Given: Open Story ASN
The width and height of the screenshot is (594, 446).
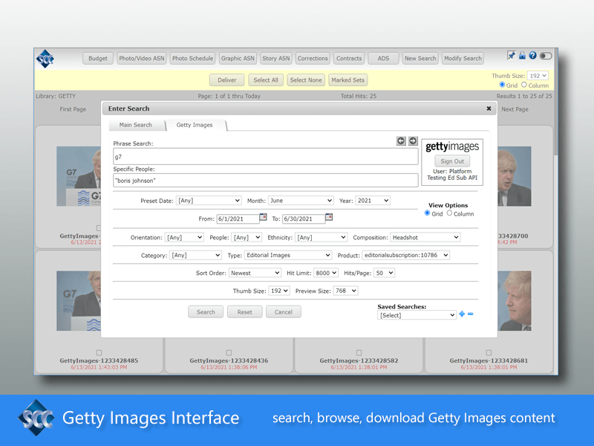Looking at the screenshot, I should tap(275, 59).
